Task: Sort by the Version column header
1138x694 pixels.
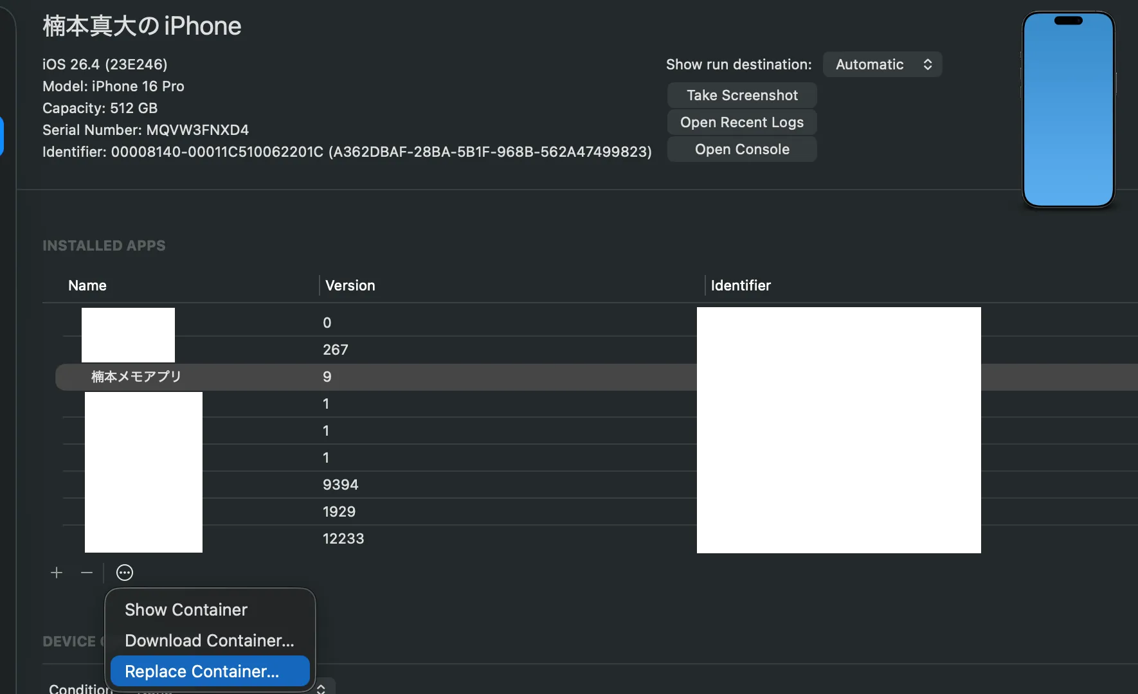Action: [x=350, y=285]
